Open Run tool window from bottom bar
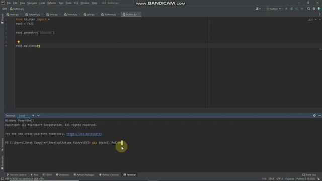 point(35,175)
